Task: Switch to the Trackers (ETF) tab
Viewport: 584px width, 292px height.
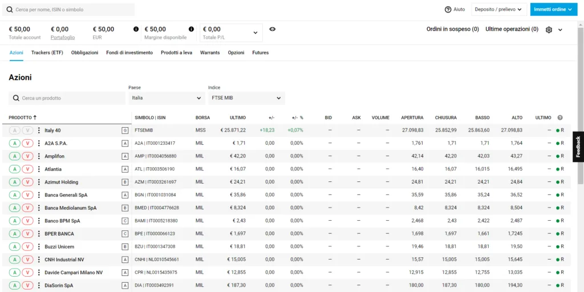Action: coord(47,52)
